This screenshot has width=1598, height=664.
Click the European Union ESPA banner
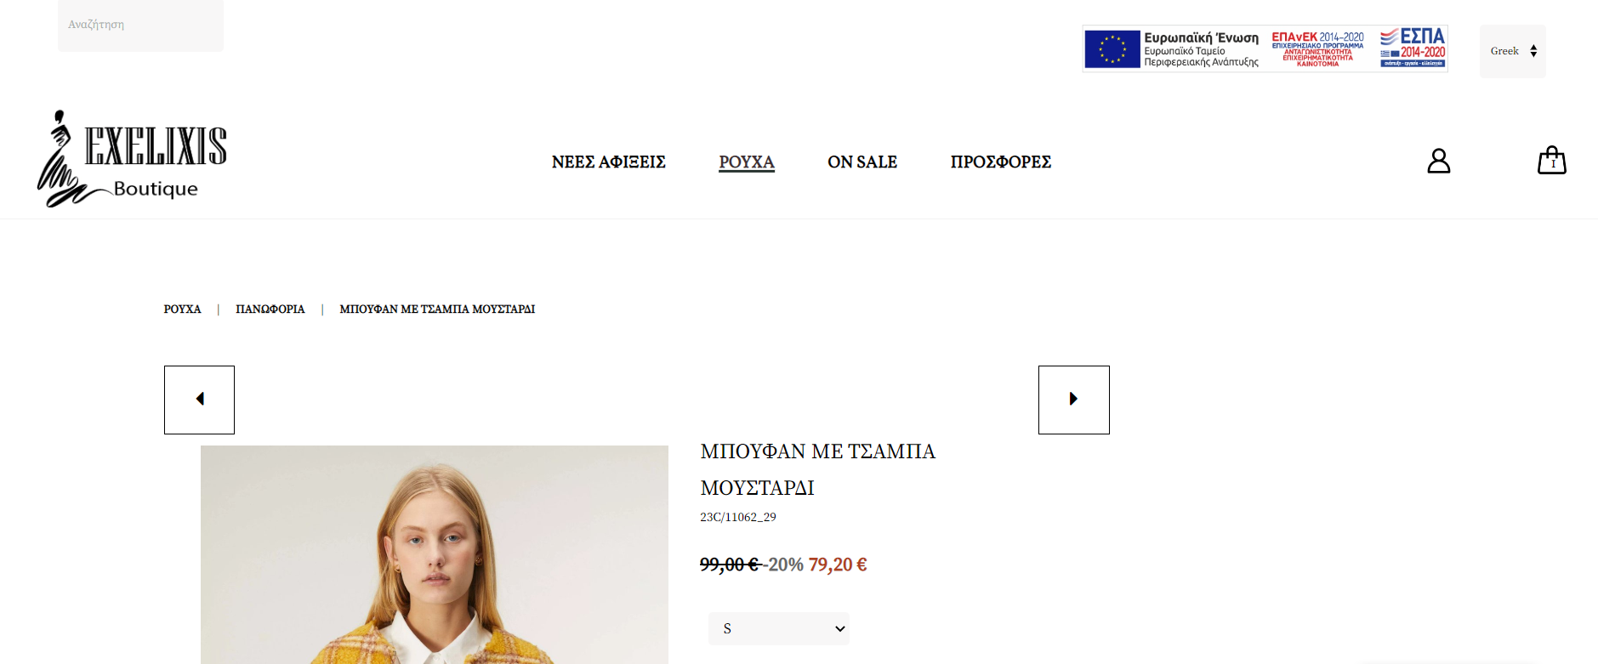[x=1265, y=48]
